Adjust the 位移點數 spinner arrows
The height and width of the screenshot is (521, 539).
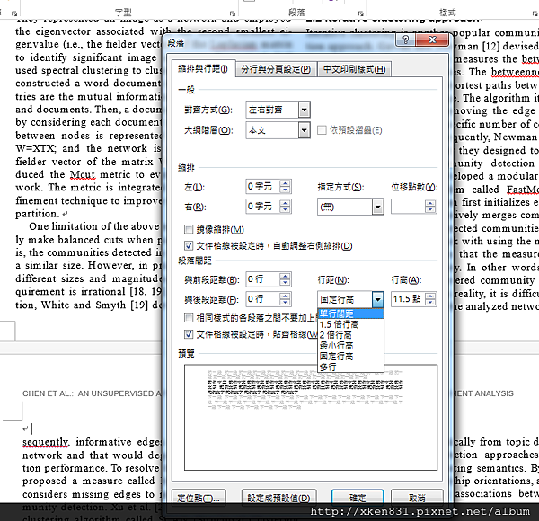pyautogui.click(x=430, y=207)
